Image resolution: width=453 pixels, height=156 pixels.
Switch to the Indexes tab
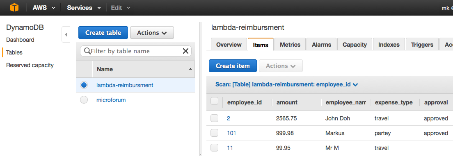point(389,44)
